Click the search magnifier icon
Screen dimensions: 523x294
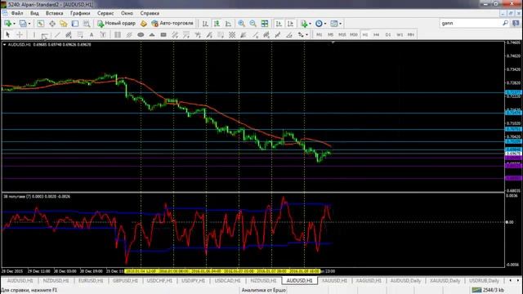(505, 23)
